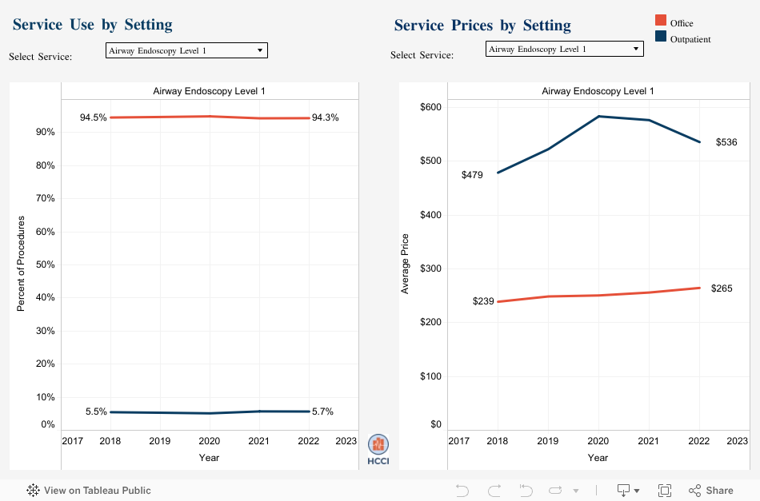Click the blue Outpatient legend swatch
This screenshot has width=760, height=501.
(x=661, y=37)
